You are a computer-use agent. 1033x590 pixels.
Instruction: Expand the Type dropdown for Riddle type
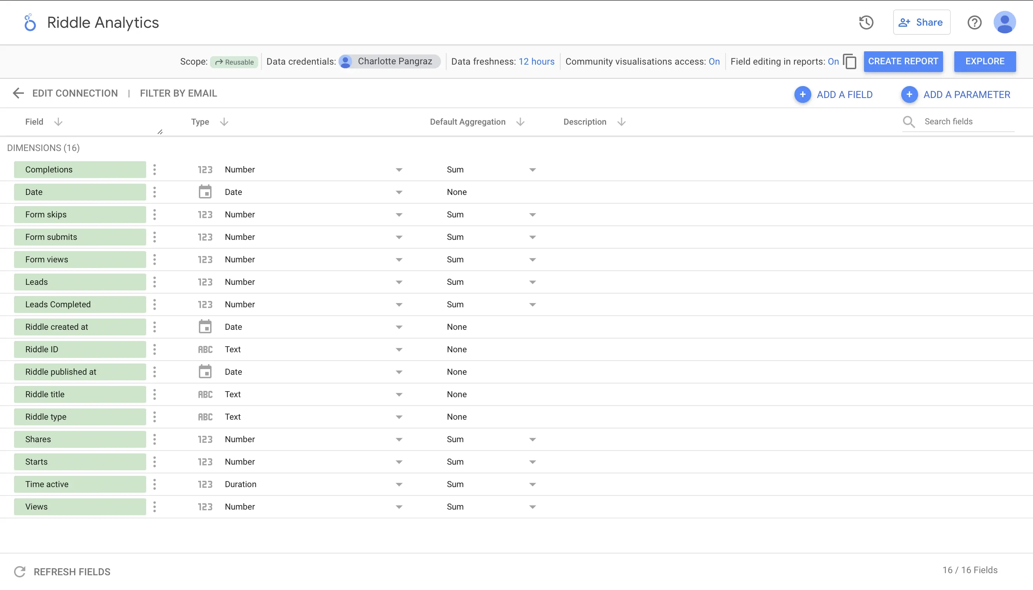point(399,416)
